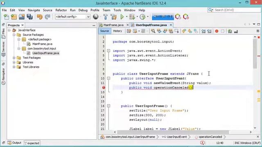The width and height of the screenshot is (262, 147).
Task: Toggle Highlight Search editor icon
Action: pyautogui.click(x=171, y=31)
